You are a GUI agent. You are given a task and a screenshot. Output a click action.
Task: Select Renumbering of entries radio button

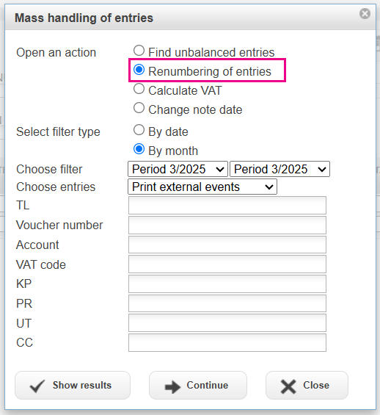(x=139, y=70)
